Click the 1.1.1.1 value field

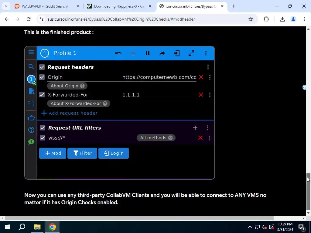tap(159, 95)
